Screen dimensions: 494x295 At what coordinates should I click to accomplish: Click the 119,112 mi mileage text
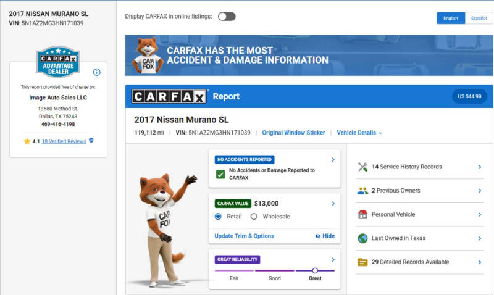[x=149, y=133]
